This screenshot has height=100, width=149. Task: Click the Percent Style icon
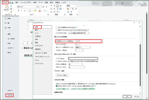click(x=73, y=9)
